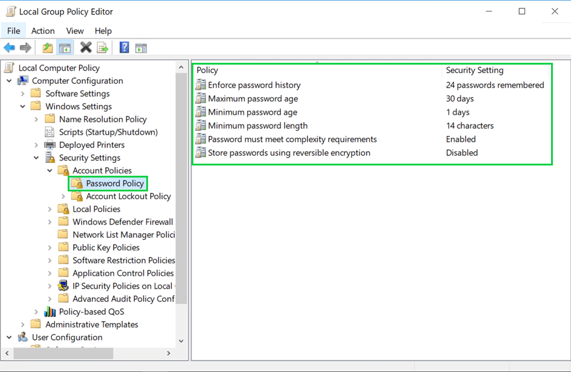571x372 pixels.
Task: Open the View menu
Action: click(x=75, y=31)
